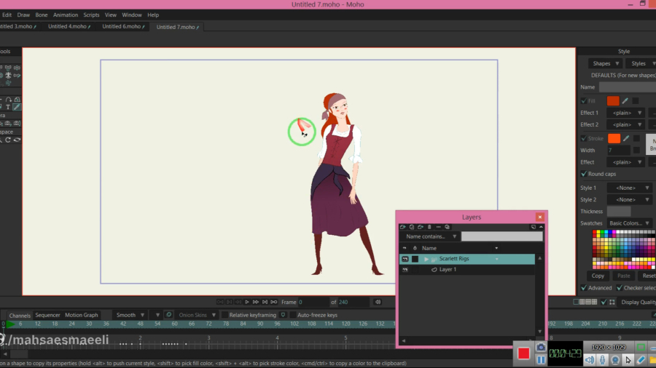656x368 pixels.
Task: Toggle the Advanced checkbox
Action: point(584,288)
